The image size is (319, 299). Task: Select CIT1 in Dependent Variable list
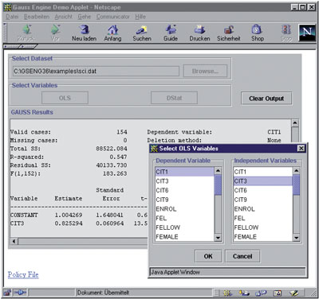[184, 172]
